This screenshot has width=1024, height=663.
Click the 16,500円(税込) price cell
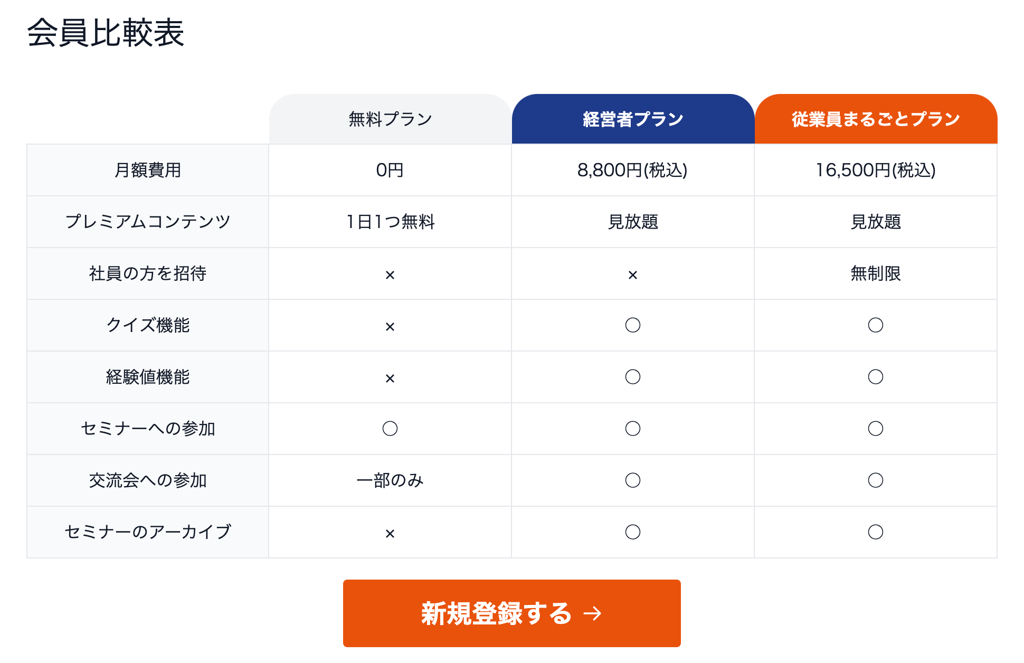coord(876,170)
